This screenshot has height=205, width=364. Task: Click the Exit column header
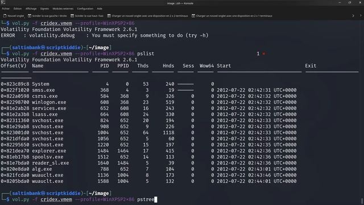311,66
